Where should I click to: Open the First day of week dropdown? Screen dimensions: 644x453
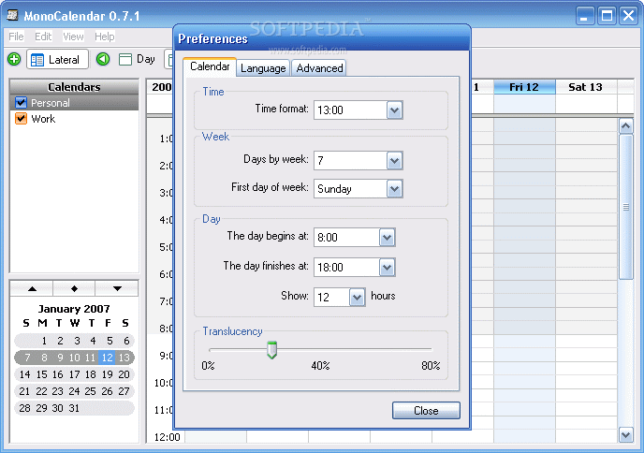click(394, 189)
